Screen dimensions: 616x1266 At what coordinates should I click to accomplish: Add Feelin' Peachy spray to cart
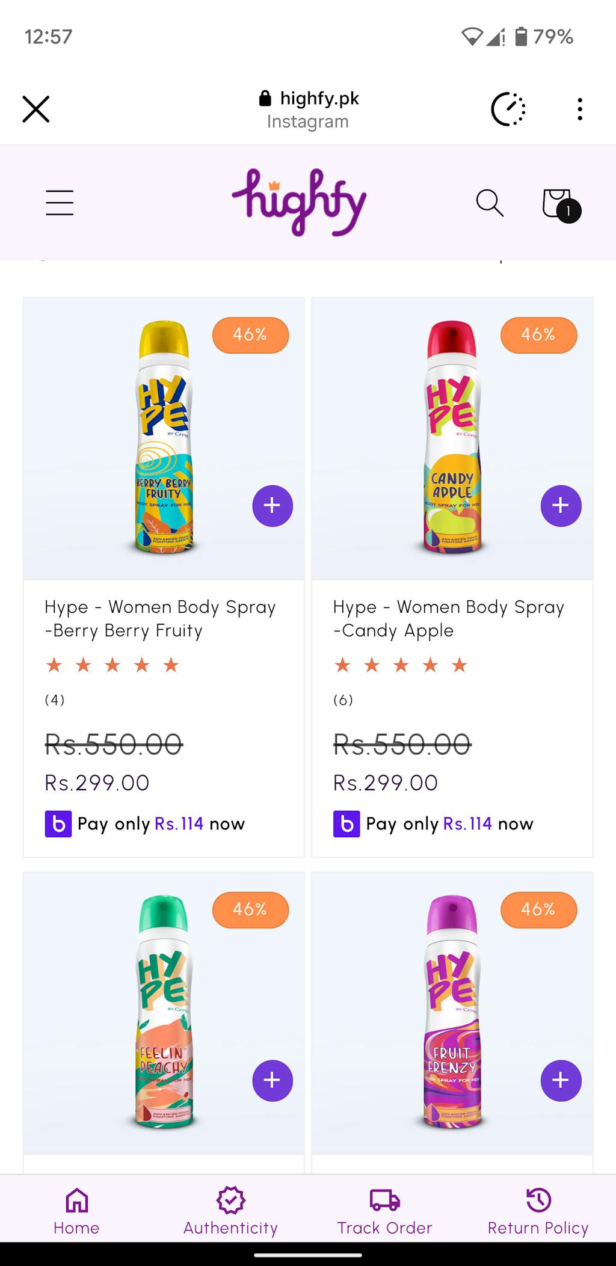click(273, 1081)
